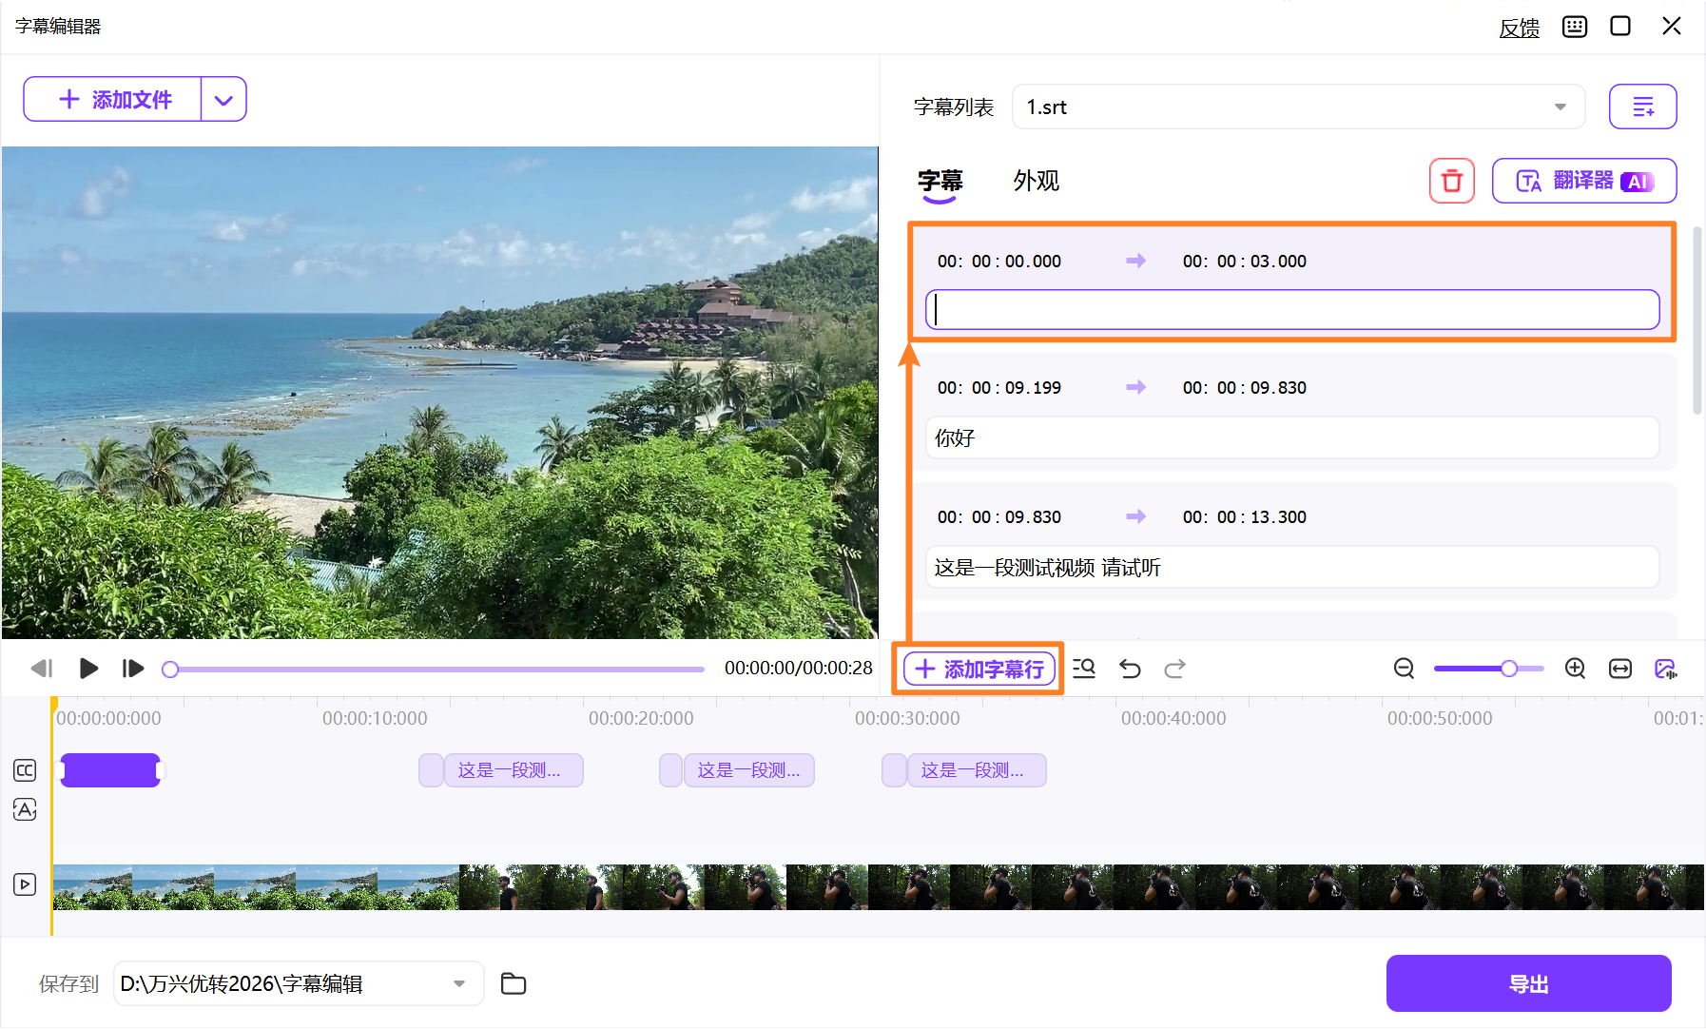1706x1029 pixels.
Task: Select the purple AI audio extraction icon
Action: pos(1667,669)
